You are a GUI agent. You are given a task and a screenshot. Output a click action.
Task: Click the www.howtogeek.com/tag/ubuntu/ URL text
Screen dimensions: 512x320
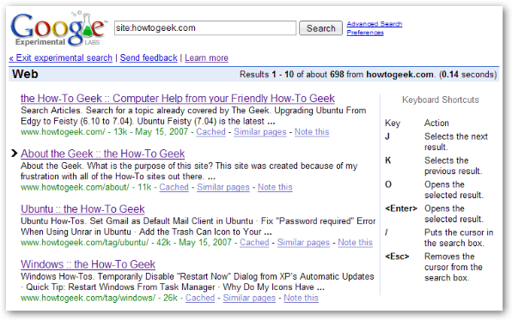tap(84, 243)
